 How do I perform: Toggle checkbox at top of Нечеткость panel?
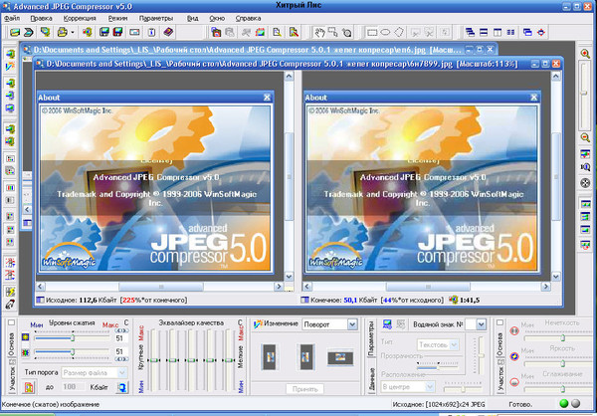tap(499, 322)
